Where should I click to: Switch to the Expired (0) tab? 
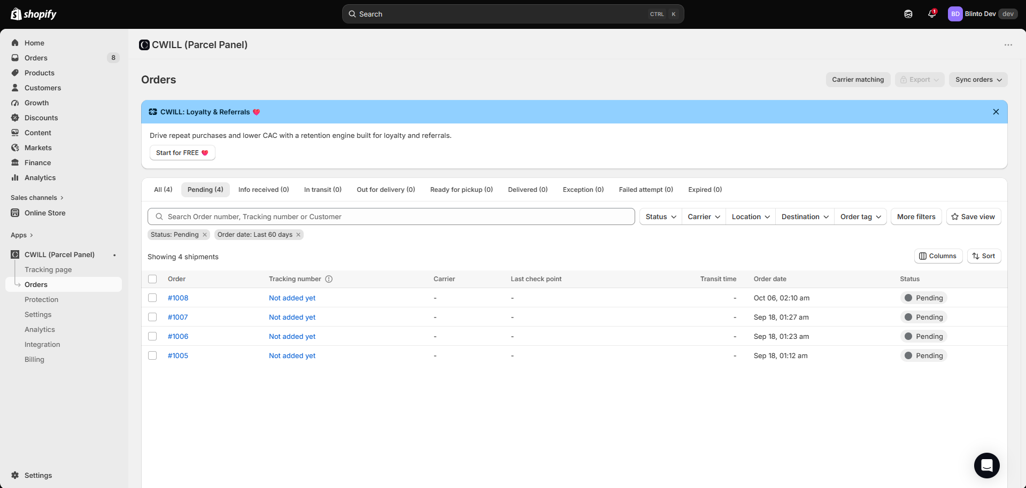(x=705, y=190)
